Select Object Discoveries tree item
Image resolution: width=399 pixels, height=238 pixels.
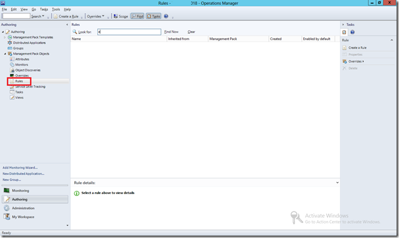pyautogui.click(x=28, y=70)
